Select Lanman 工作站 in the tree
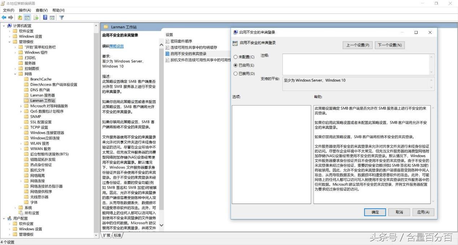The image size is (458, 245). [x=43, y=101]
